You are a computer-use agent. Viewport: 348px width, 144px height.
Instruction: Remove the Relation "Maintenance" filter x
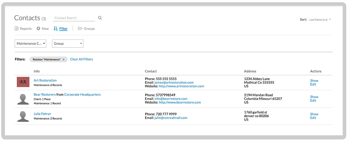click(x=63, y=59)
